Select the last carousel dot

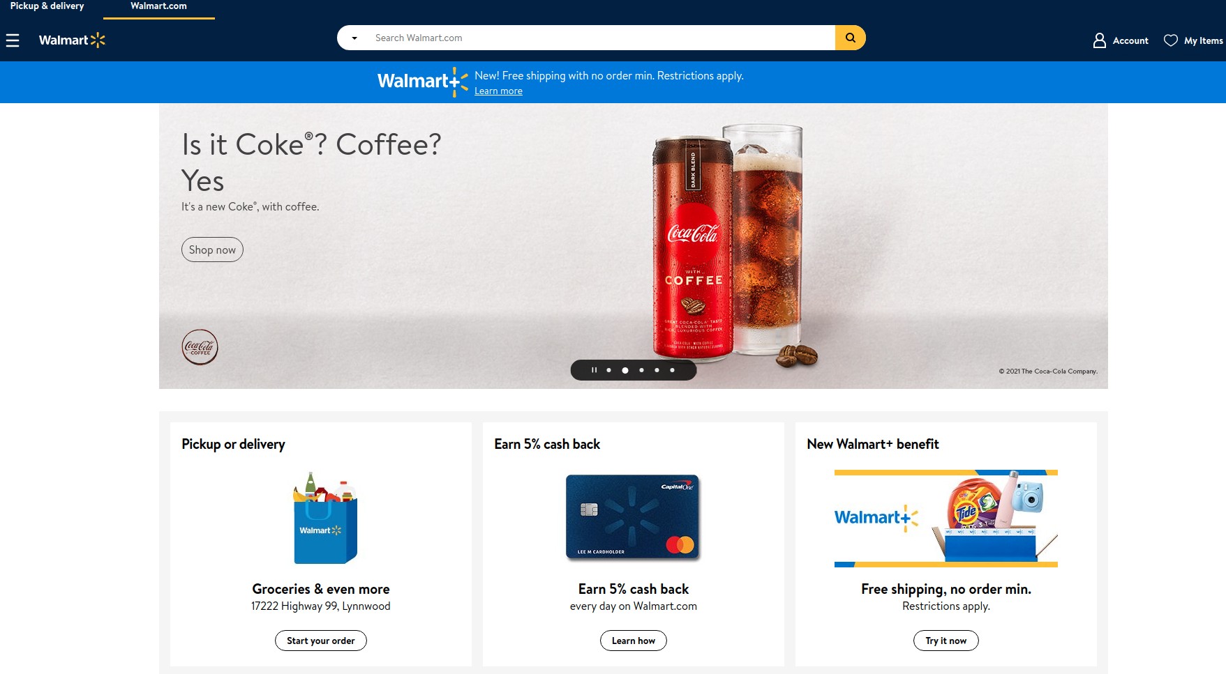click(x=672, y=370)
